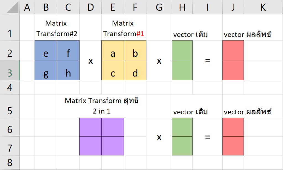
Task: Click top-left purple matrix cell
Action: (90, 127)
